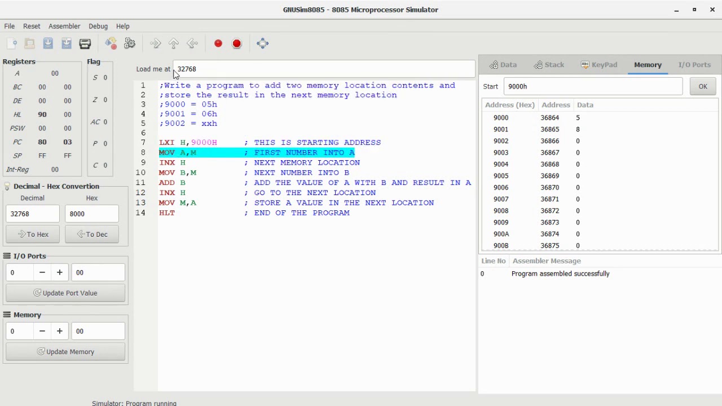Screen dimensions: 722x406
Task: Click the Stop execution red octagon icon
Action: [x=237, y=43]
